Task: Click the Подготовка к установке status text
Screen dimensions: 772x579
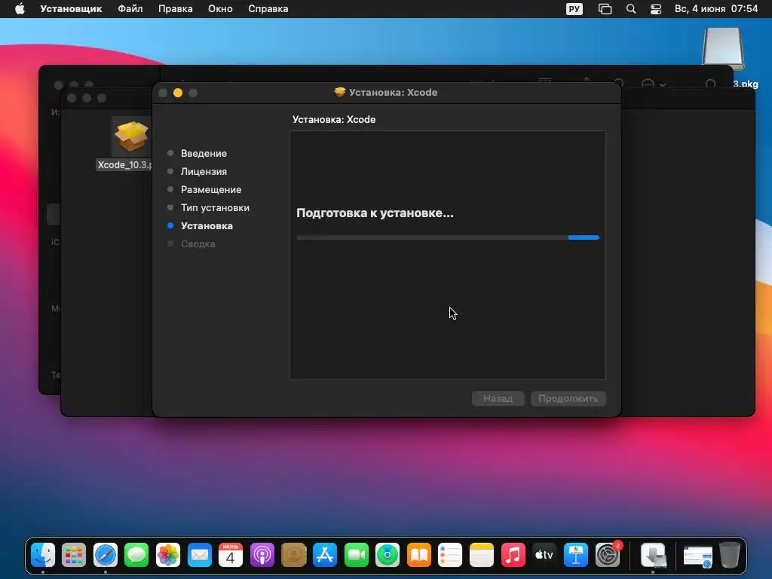Action: (375, 213)
